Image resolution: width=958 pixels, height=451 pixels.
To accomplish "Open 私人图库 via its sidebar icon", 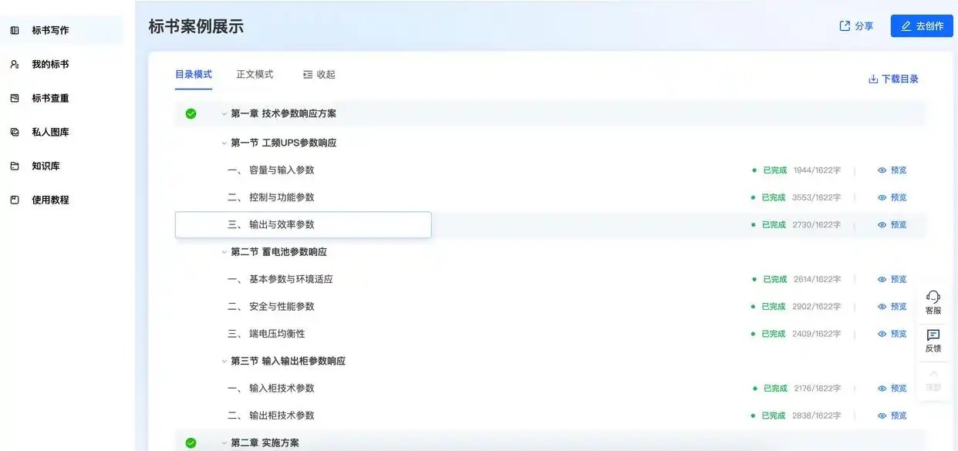I will tap(15, 132).
